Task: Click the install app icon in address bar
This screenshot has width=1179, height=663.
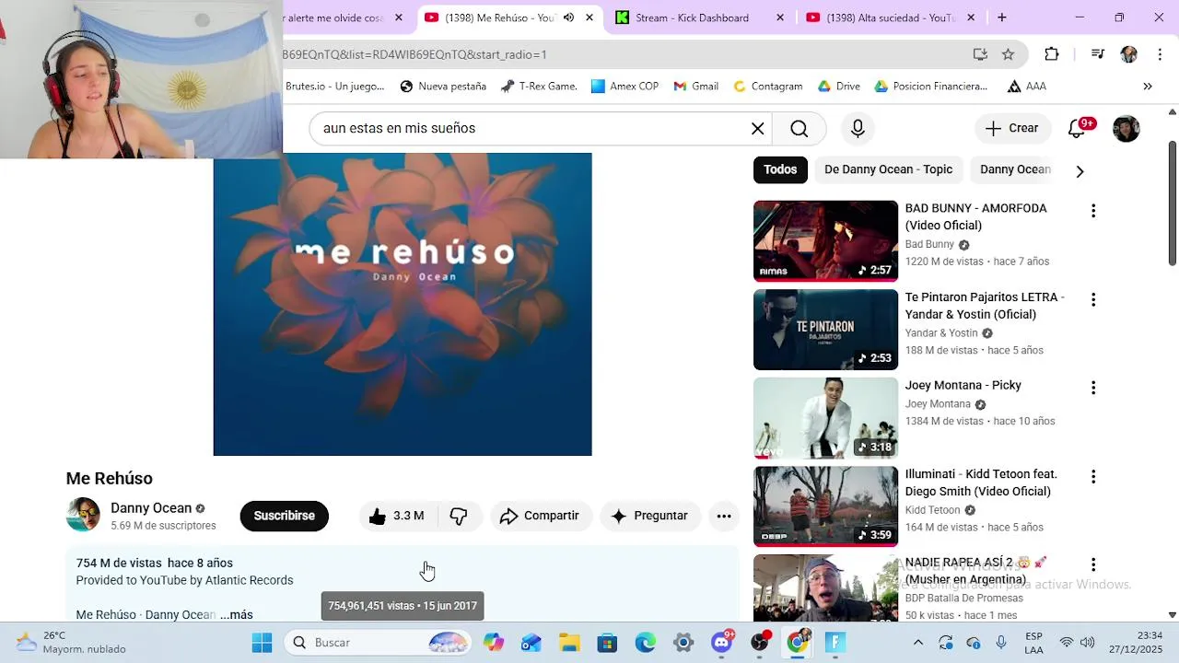Action: pos(981,54)
